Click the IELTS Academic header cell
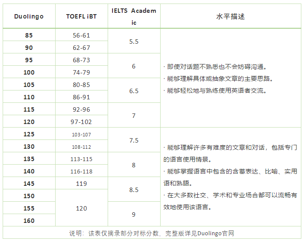 click(134, 16)
